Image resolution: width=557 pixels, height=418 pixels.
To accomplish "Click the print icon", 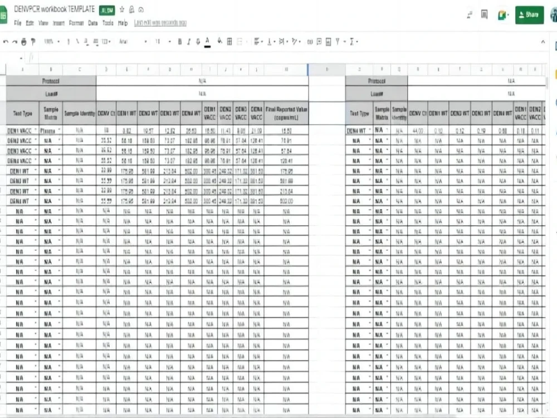I will click(23, 42).
